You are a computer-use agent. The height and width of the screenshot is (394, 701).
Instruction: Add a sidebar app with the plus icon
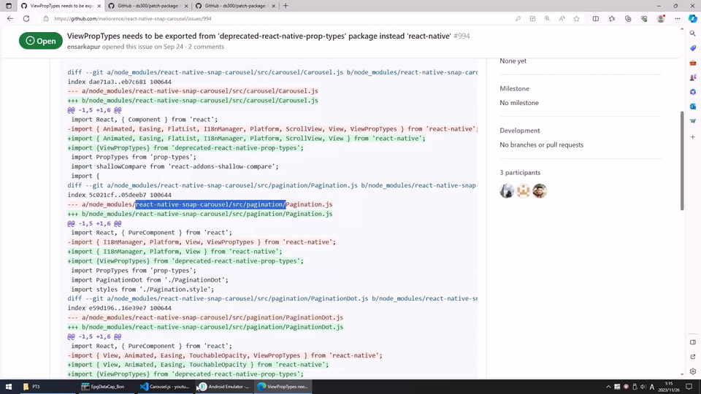click(692, 137)
